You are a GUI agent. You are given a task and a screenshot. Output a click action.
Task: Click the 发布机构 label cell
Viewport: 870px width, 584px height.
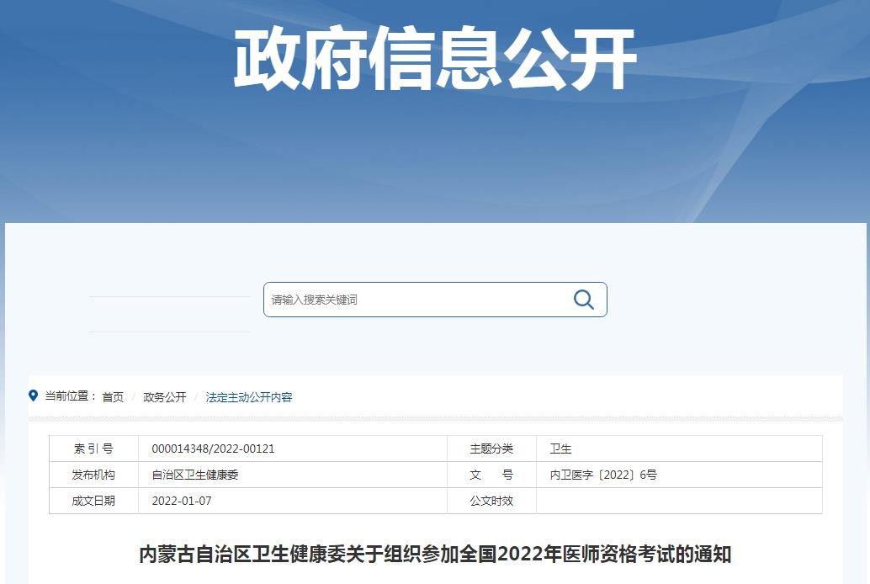point(93,475)
